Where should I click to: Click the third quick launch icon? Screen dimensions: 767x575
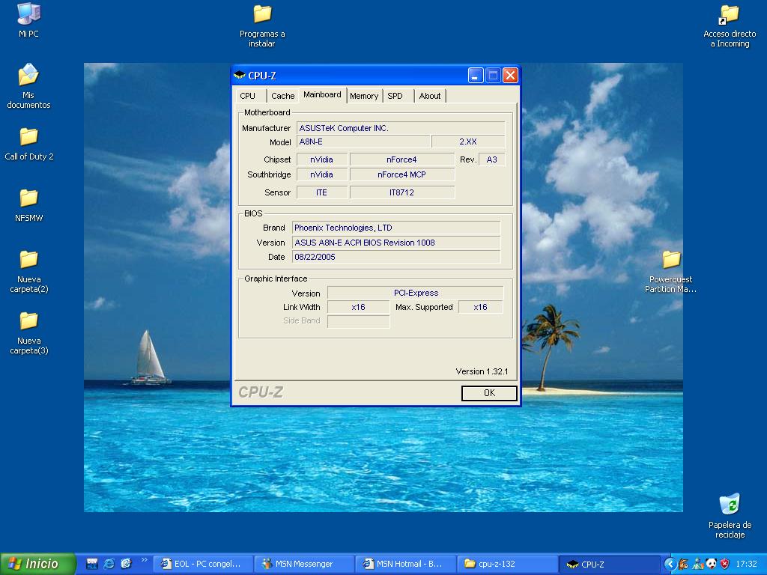(x=126, y=564)
